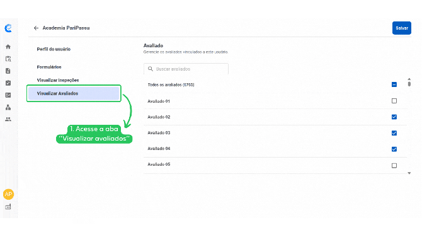Uncheck the Avaliado 02 checkbox
This screenshot has width=422, height=237.
point(394,117)
